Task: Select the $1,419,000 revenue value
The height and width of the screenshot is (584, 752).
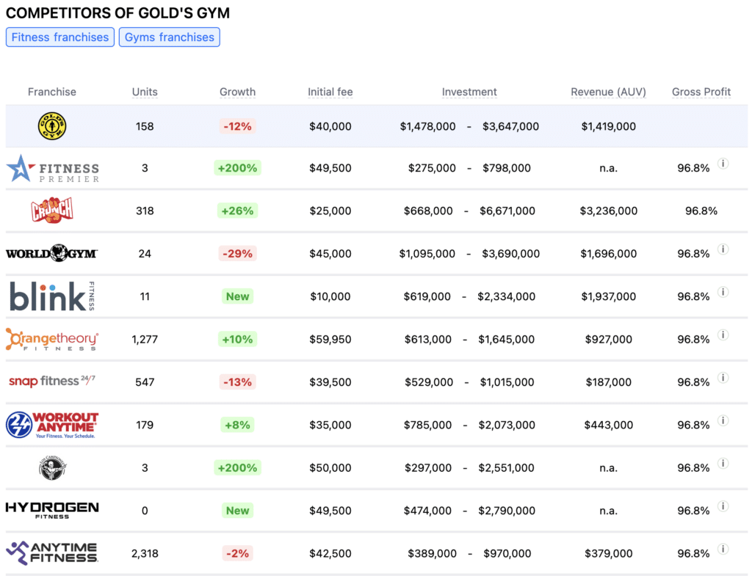Action: [x=608, y=126]
